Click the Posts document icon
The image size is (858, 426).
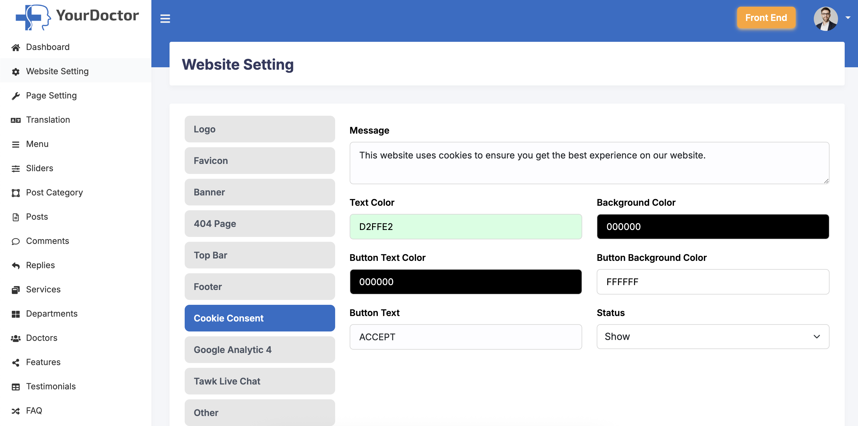click(16, 217)
